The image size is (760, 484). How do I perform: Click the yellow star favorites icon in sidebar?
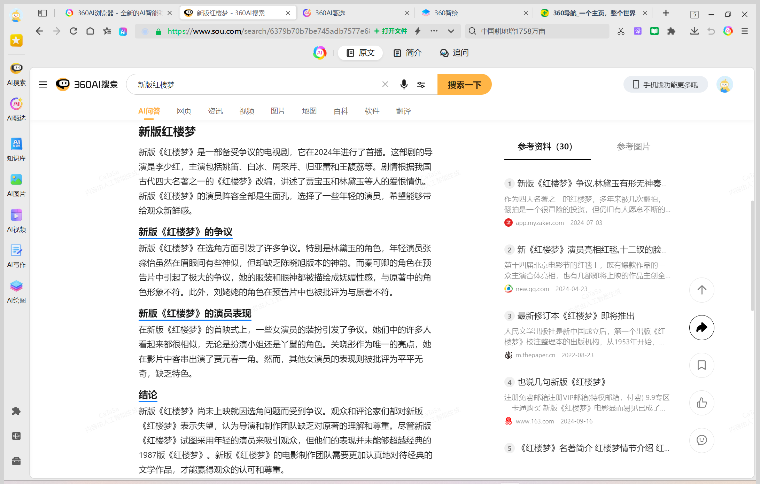coord(16,40)
